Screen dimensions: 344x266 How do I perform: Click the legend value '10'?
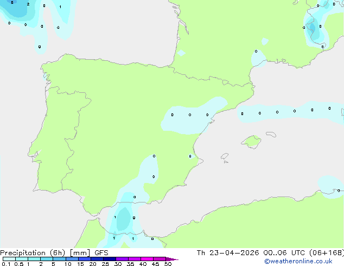point(68,264)
